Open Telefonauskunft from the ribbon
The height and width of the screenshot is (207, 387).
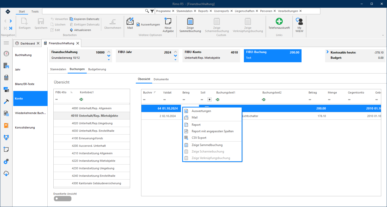(x=279, y=23)
